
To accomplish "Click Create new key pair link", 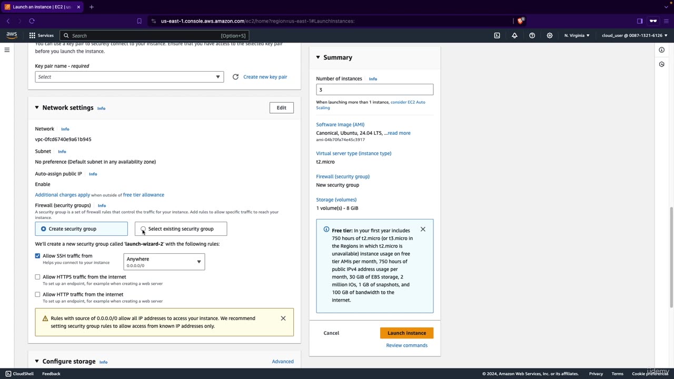I will [265, 77].
